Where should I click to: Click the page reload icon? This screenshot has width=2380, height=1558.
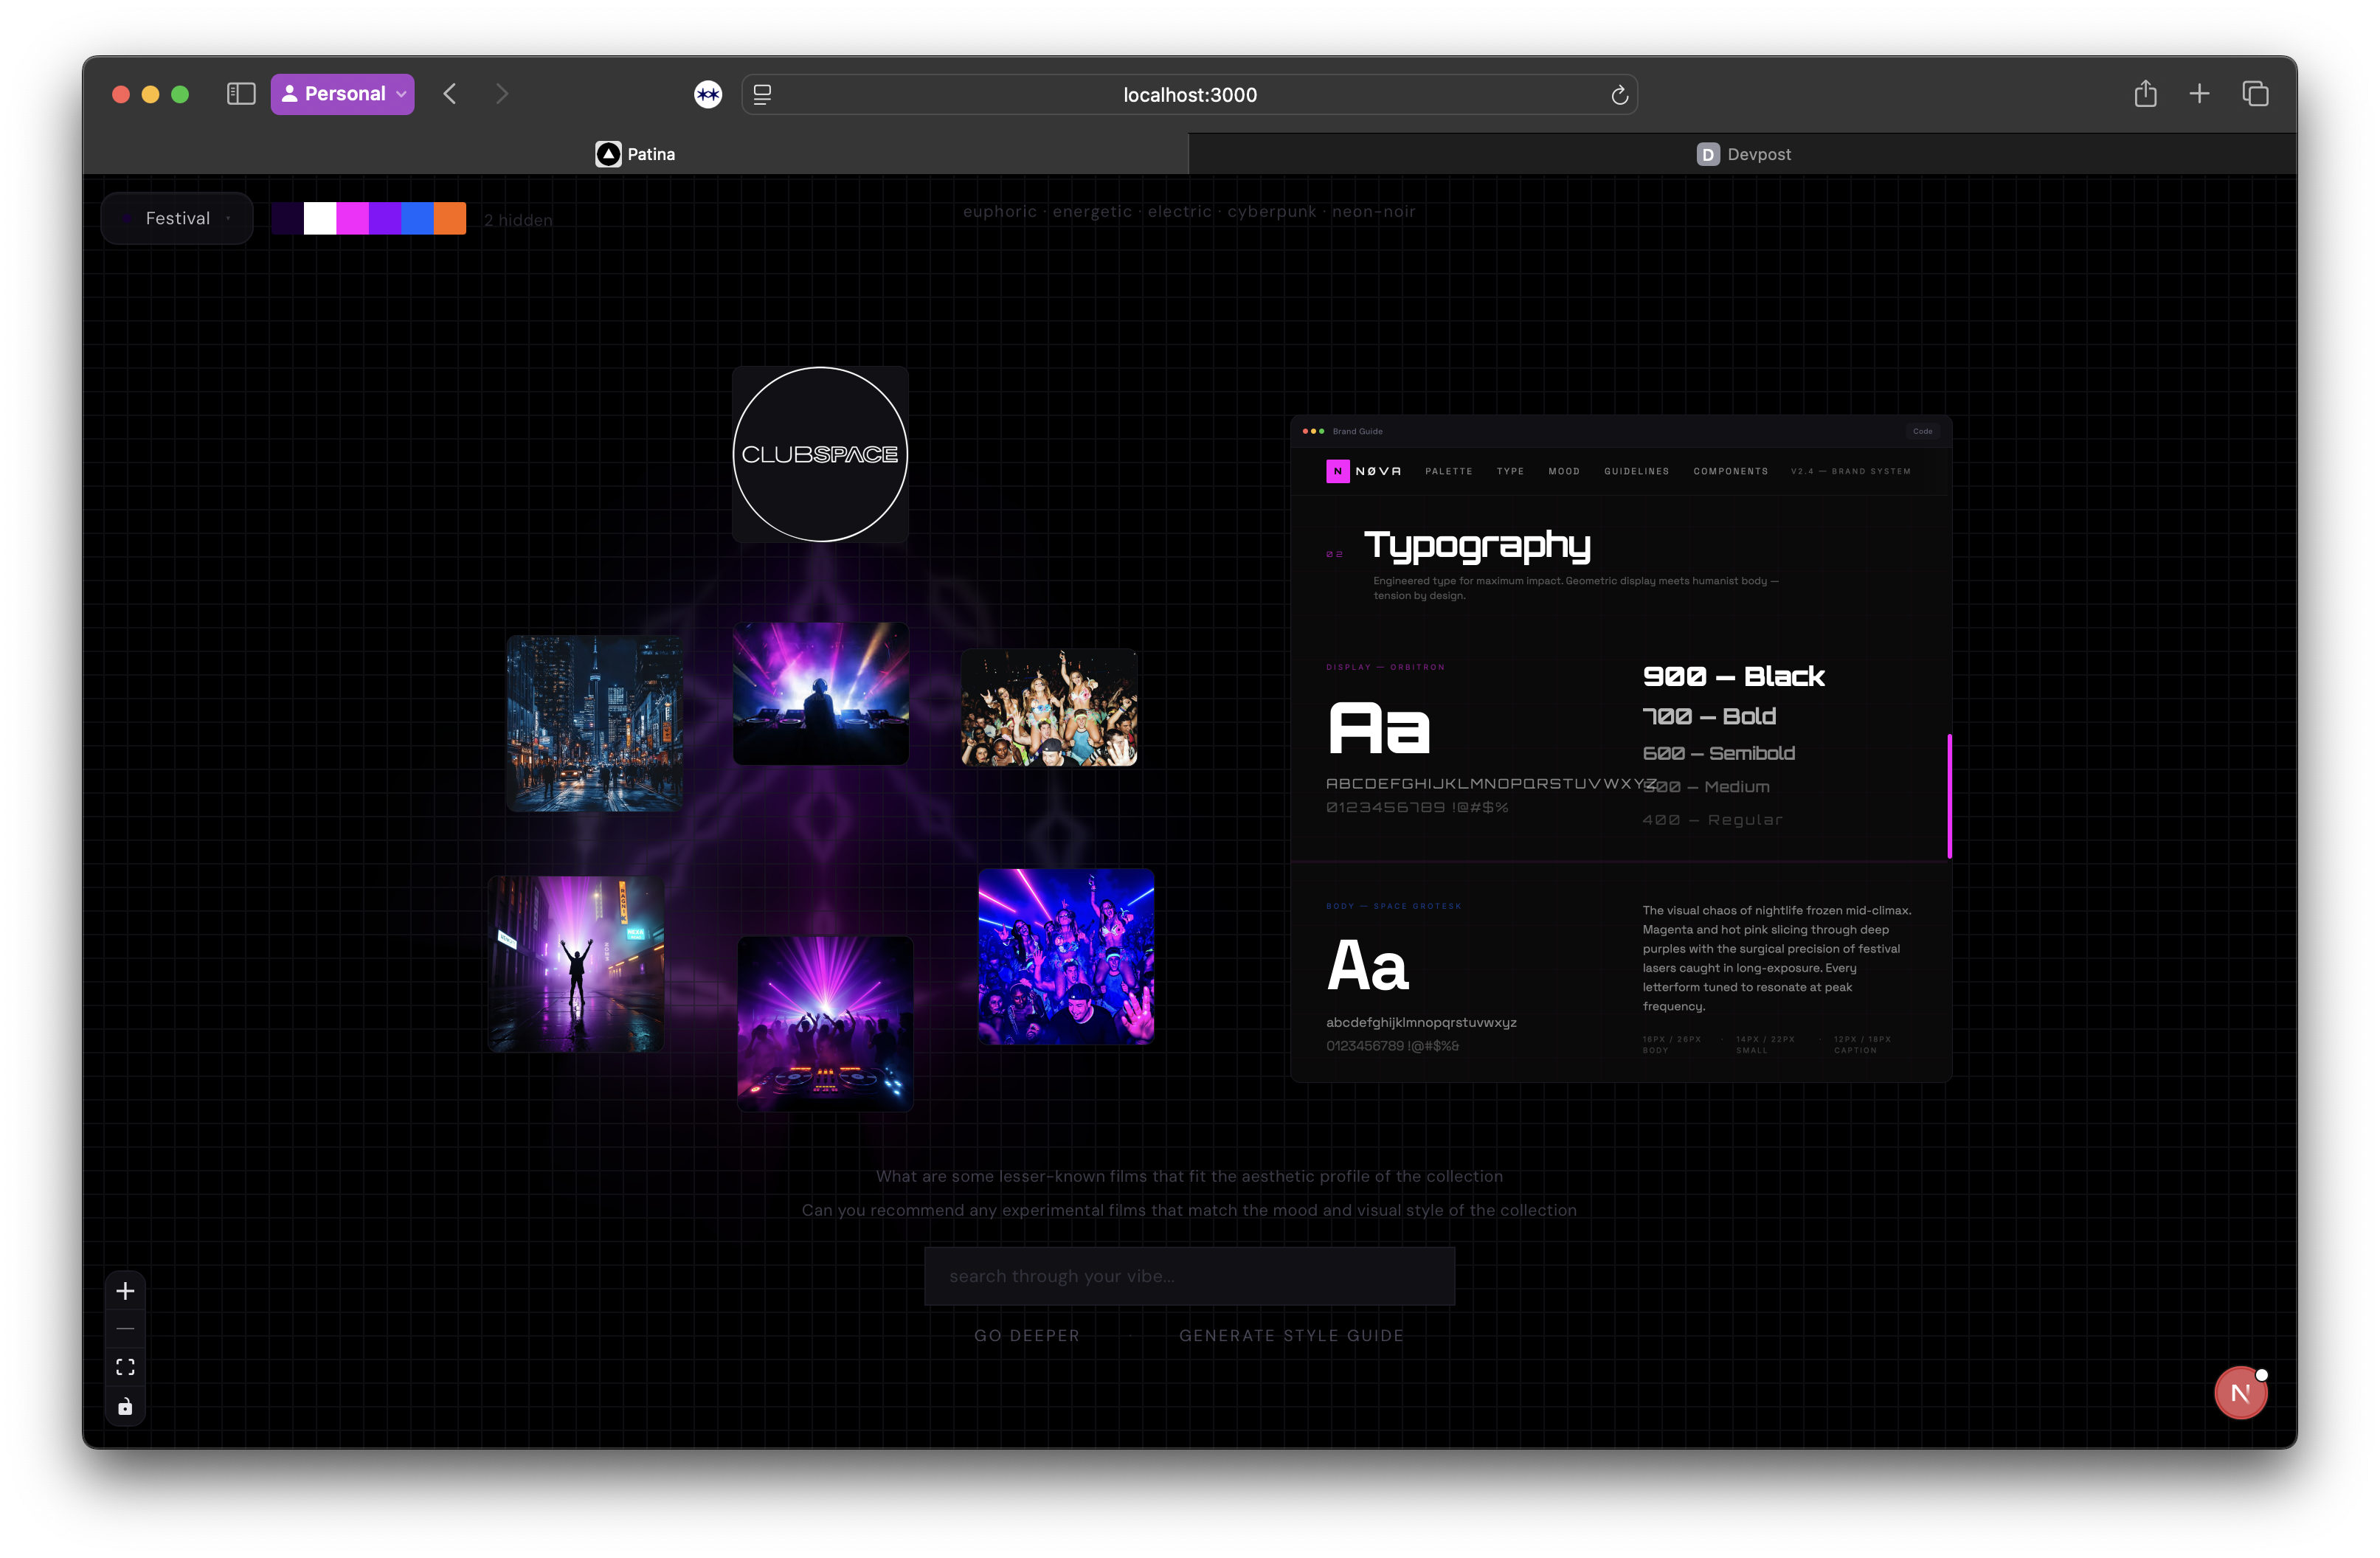[x=1619, y=95]
